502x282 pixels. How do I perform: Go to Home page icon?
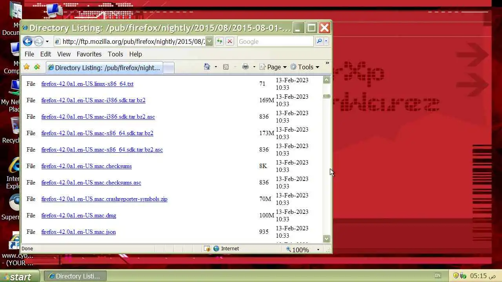coord(207,67)
